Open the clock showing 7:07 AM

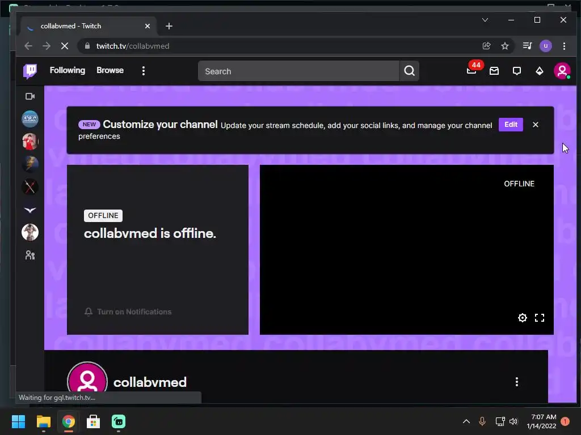click(x=541, y=421)
